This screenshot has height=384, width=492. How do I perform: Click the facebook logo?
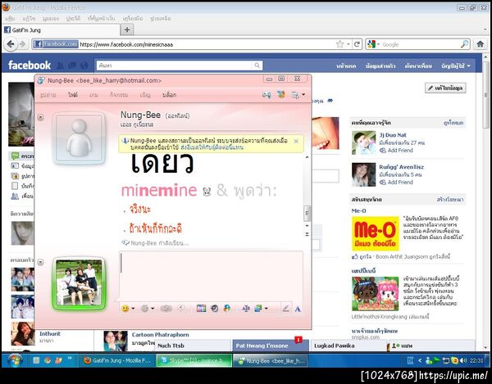click(x=30, y=66)
